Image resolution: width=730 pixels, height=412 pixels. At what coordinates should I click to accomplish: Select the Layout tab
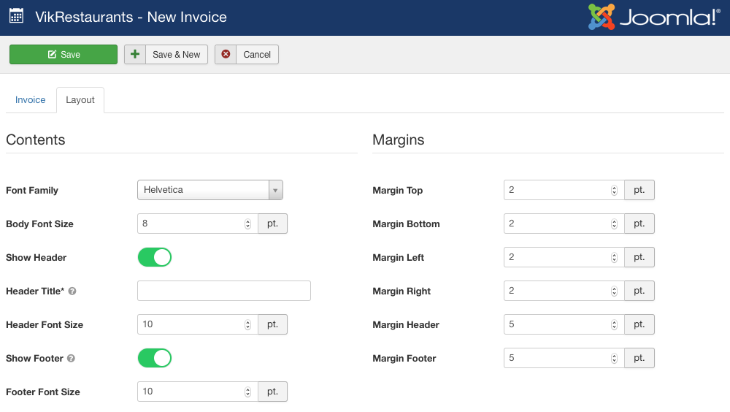tap(80, 100)
